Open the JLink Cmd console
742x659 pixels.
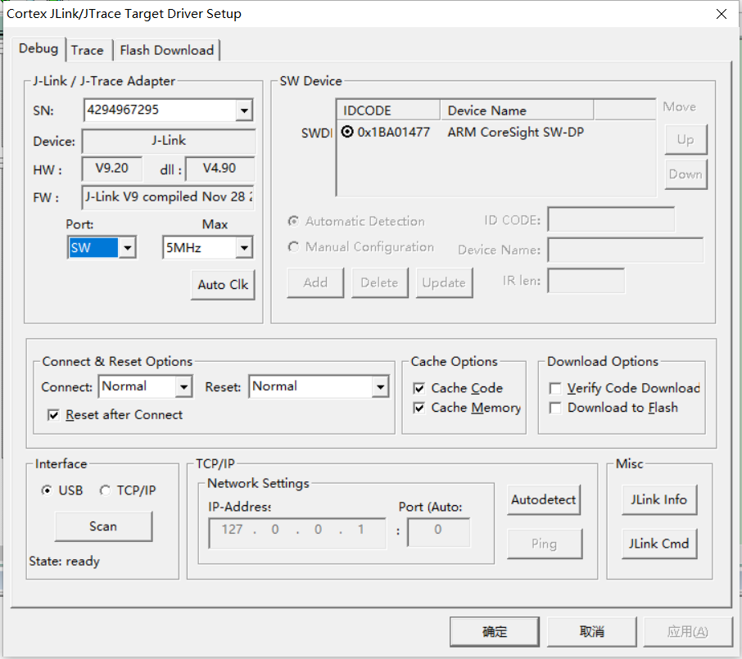coord(658,543)
